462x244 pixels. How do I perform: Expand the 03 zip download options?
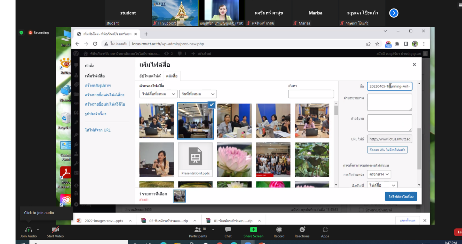(x=195, y=221)
